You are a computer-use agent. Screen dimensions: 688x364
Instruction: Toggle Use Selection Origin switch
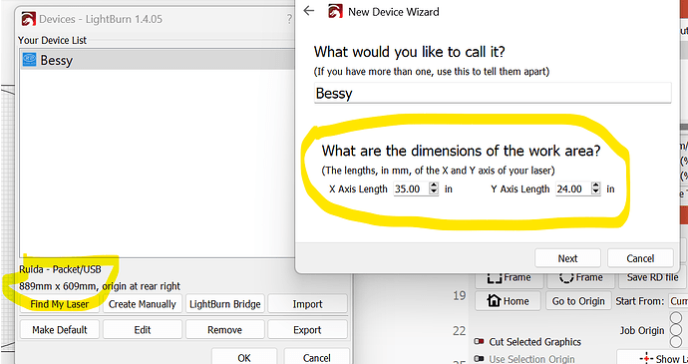(479, 359)
